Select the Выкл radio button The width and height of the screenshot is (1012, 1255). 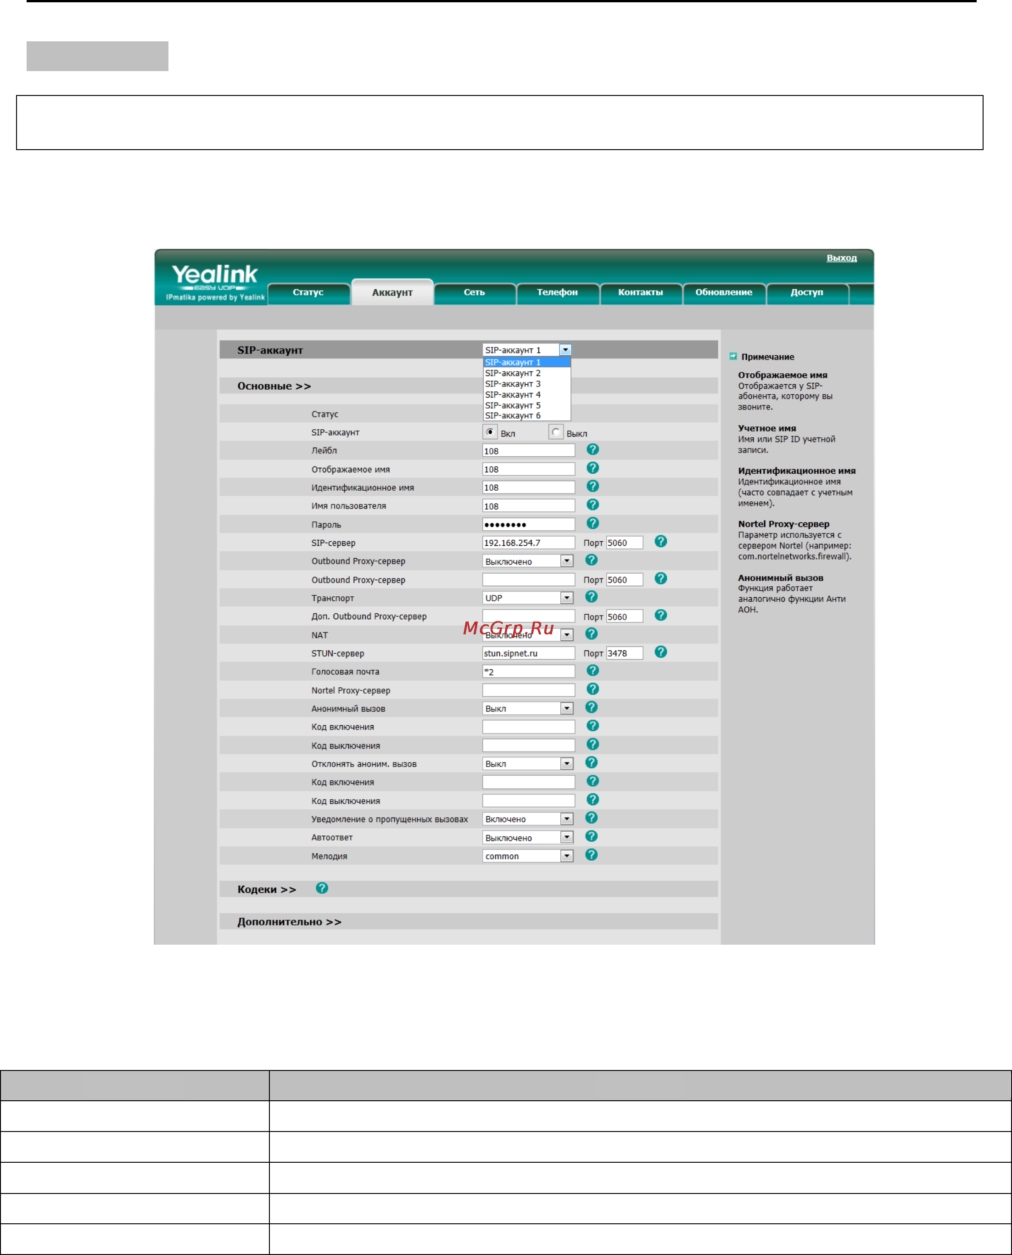tap(556, 432)
